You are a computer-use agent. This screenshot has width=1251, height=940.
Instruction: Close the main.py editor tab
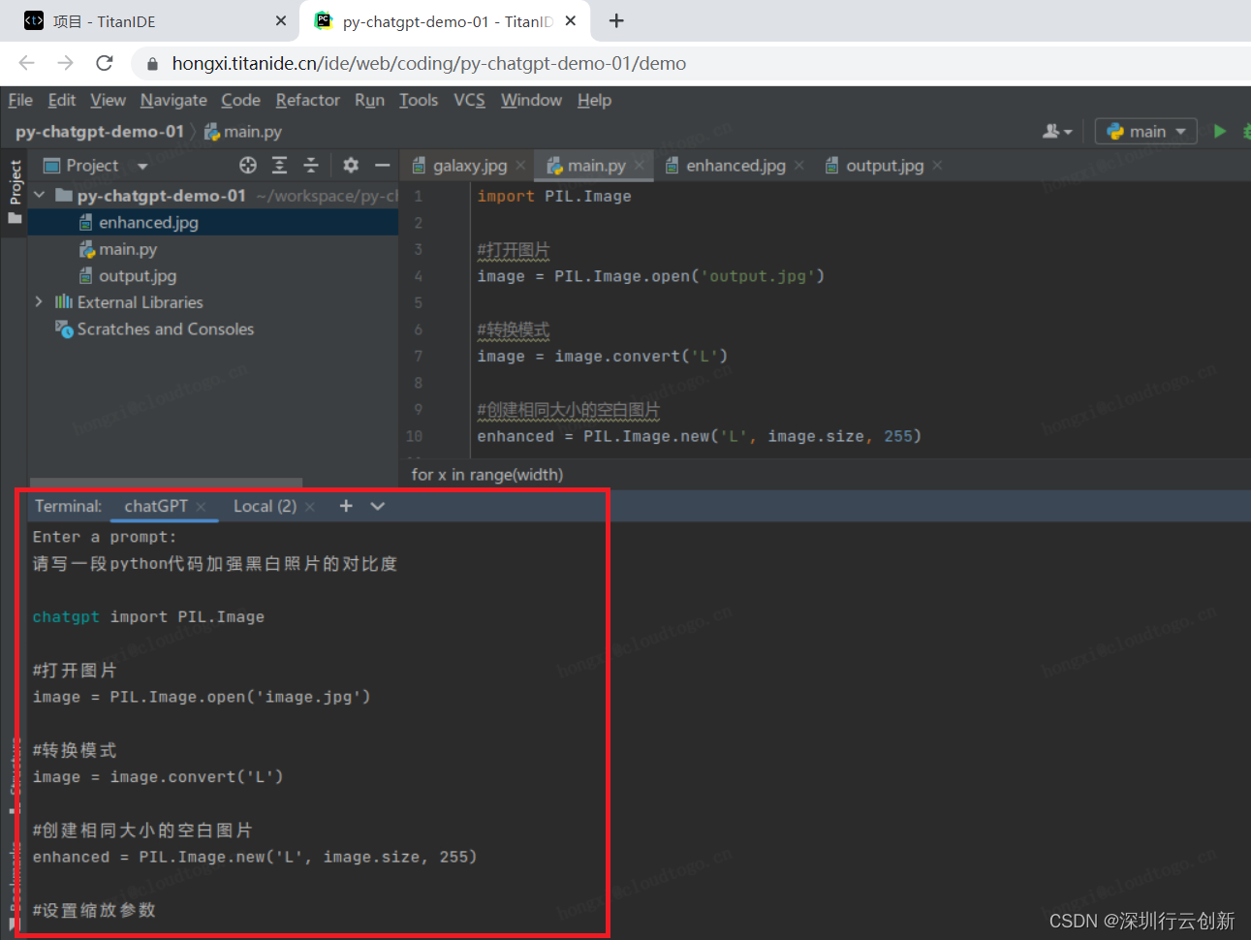640,166
